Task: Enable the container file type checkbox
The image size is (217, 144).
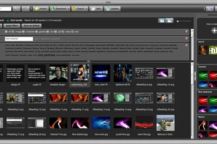Action: 23,32
